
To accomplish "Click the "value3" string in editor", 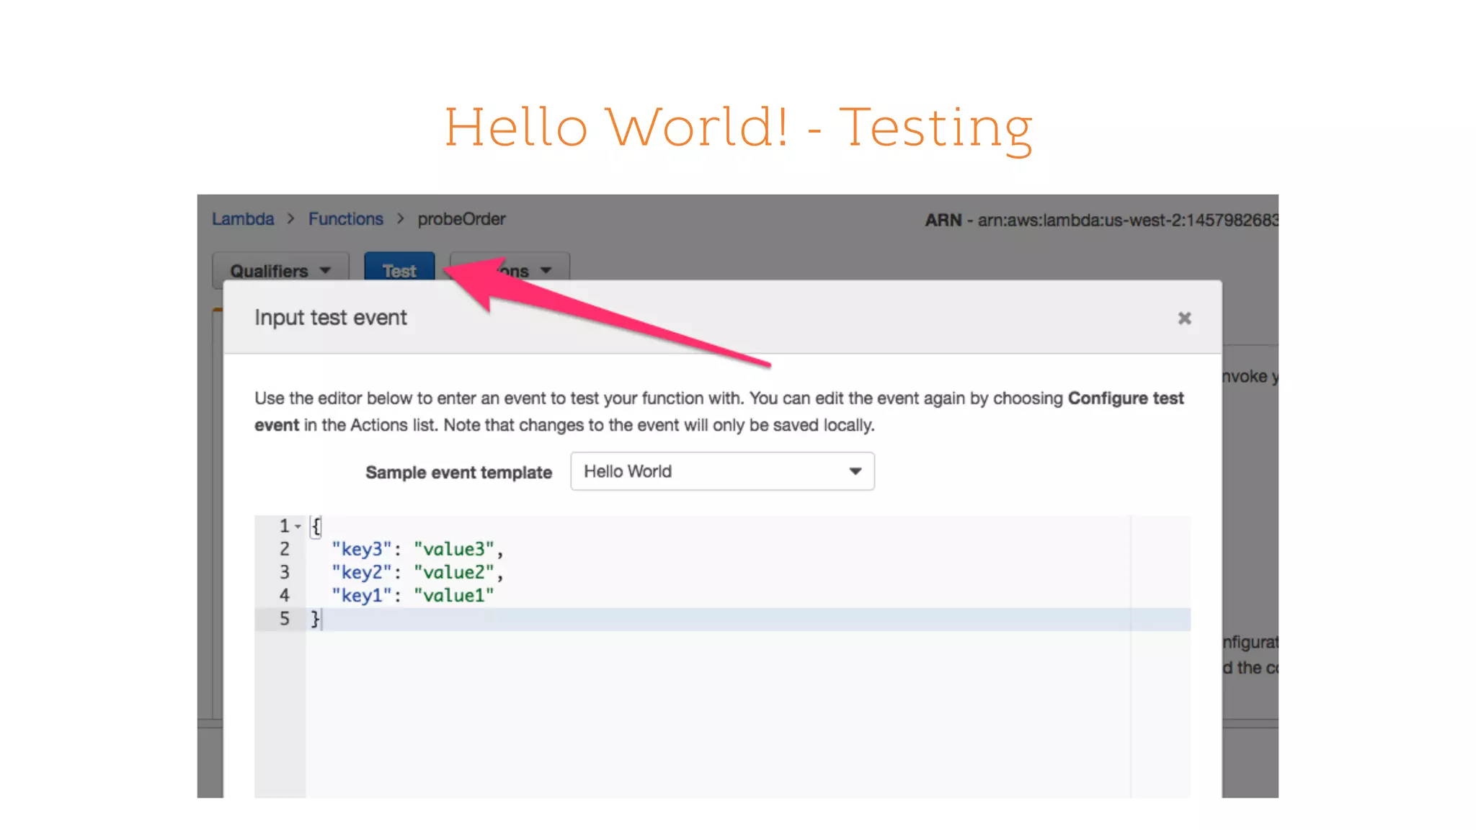I will pos(453,549).
